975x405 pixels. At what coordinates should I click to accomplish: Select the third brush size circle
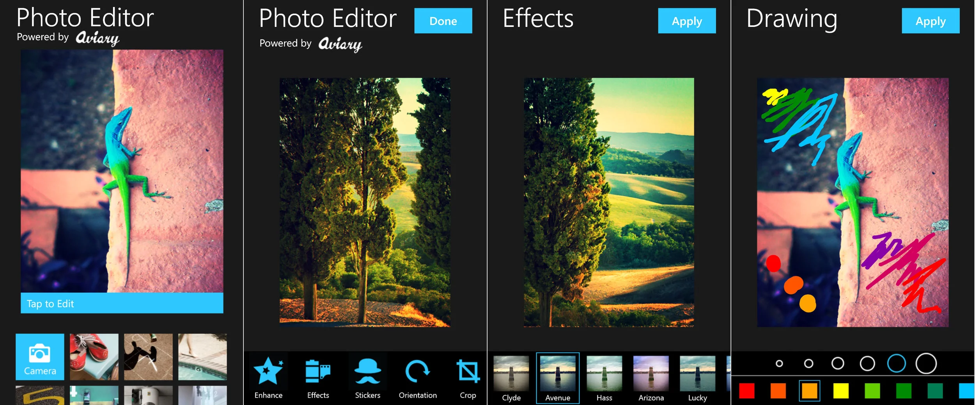838,363
